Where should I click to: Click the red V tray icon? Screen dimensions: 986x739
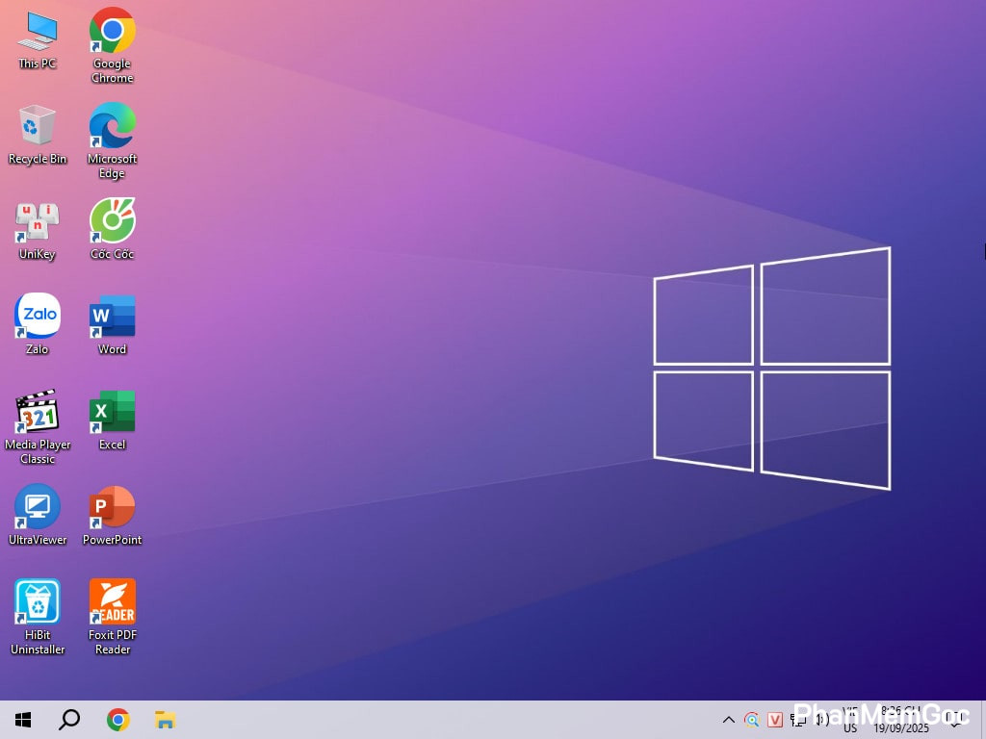[x=776, y=720]
